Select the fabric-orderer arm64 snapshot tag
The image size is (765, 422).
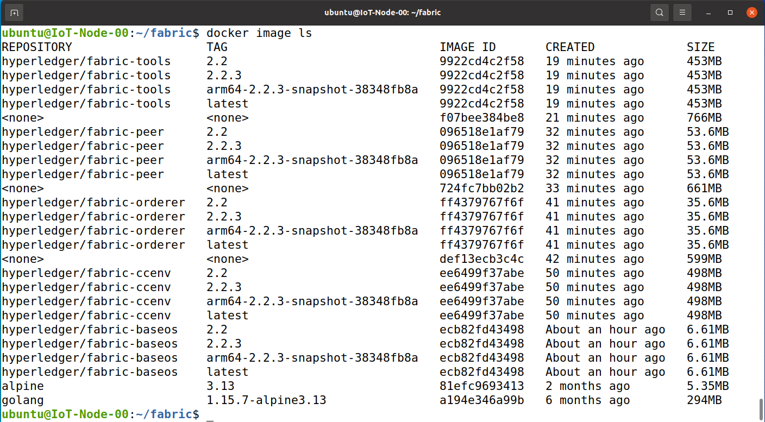click(x=312, y=231)
